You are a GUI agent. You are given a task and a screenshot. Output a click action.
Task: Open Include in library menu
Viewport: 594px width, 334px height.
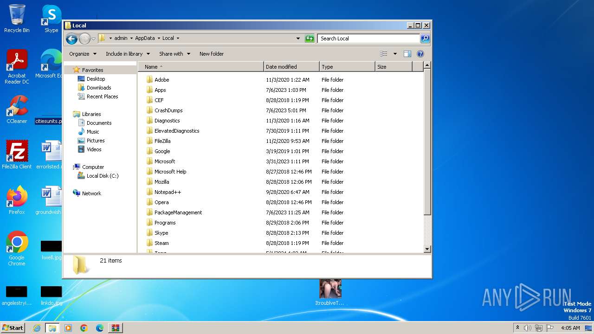(x=127, y=54)
